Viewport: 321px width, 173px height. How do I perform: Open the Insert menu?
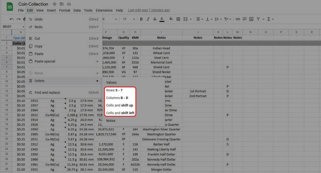[x=51, y=10]
